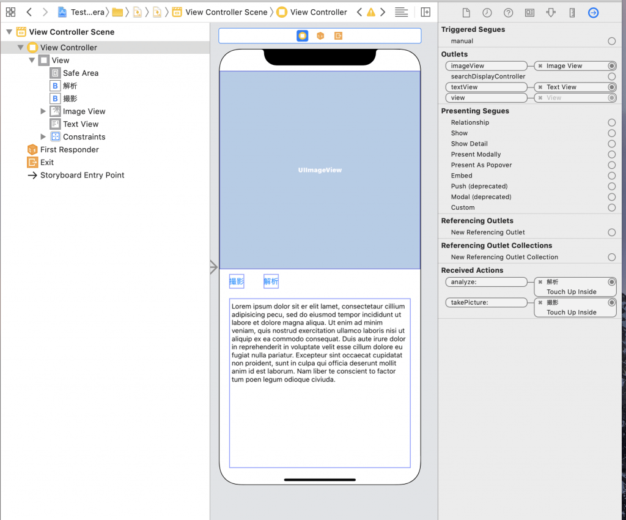Select View Controller Scene breadcrumb
The width and height of the screenshot is (626, 520).
point(220,12)
